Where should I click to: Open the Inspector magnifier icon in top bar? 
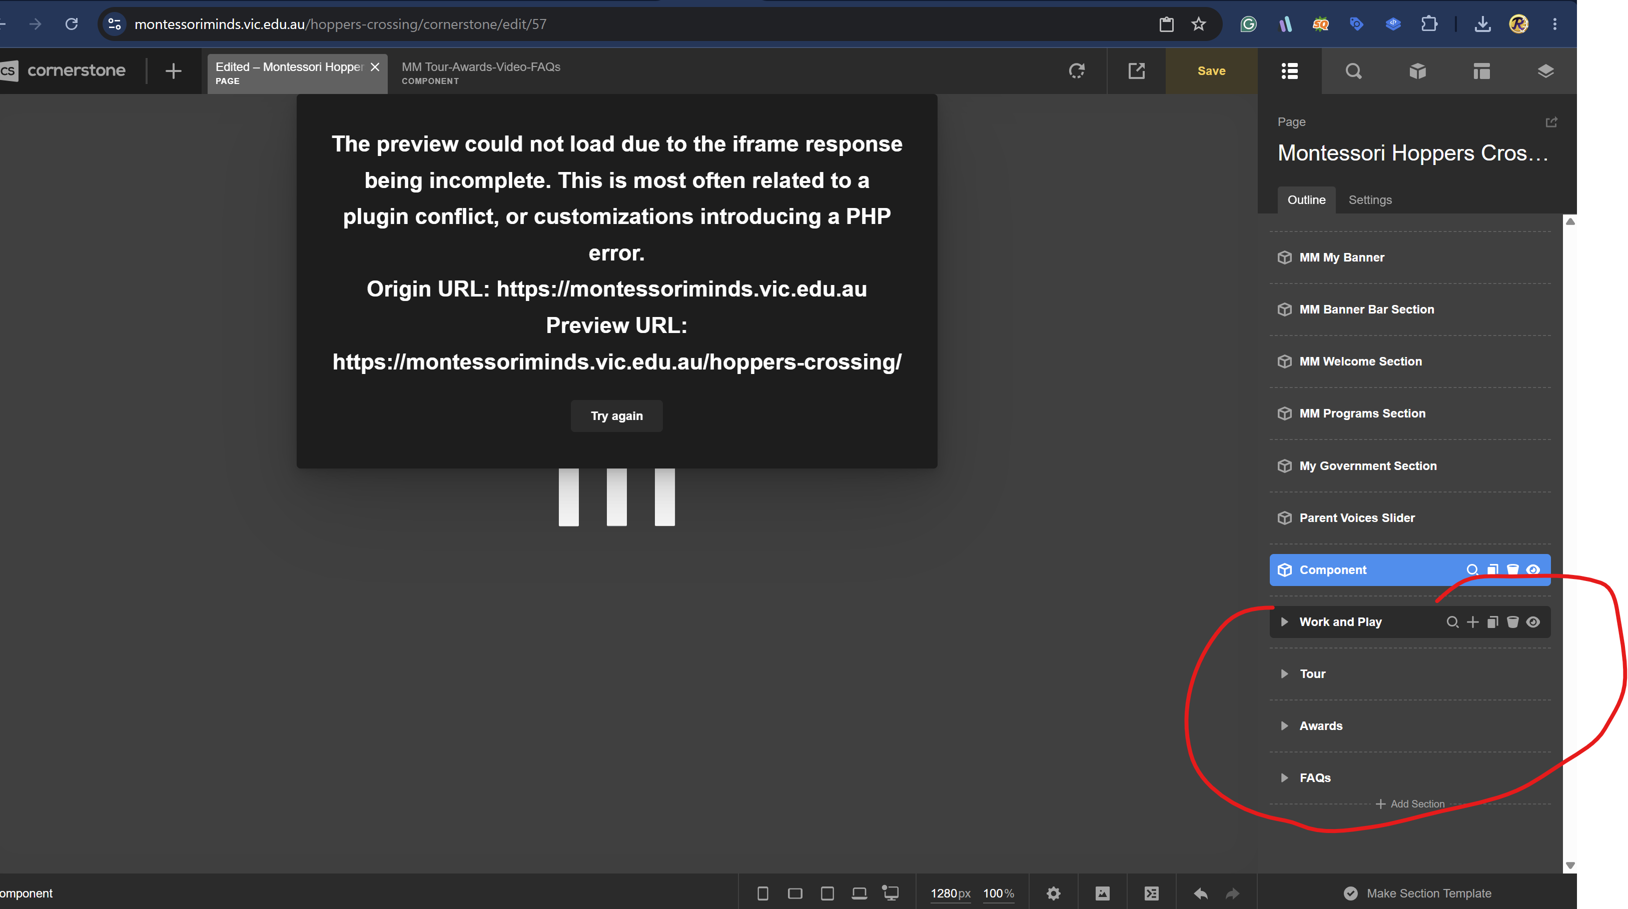click(x=1353, y=70)
